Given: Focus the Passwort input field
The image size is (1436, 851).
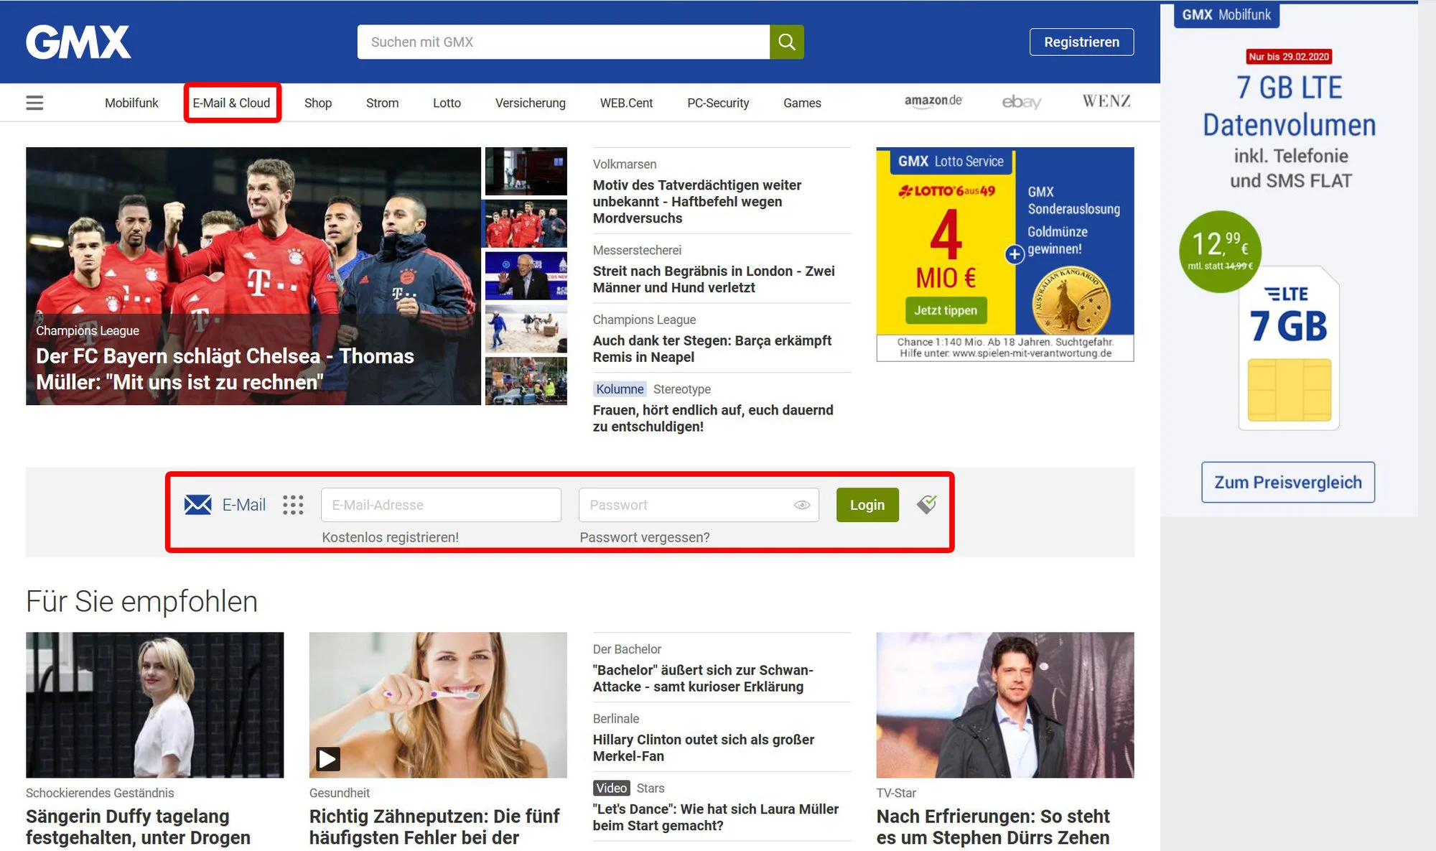Looking at the screenshot, I should coord(699,505).
